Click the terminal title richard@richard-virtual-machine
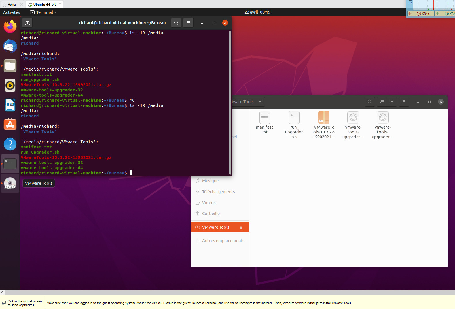This screenshot has width=455, height=309. pos(122,23)
